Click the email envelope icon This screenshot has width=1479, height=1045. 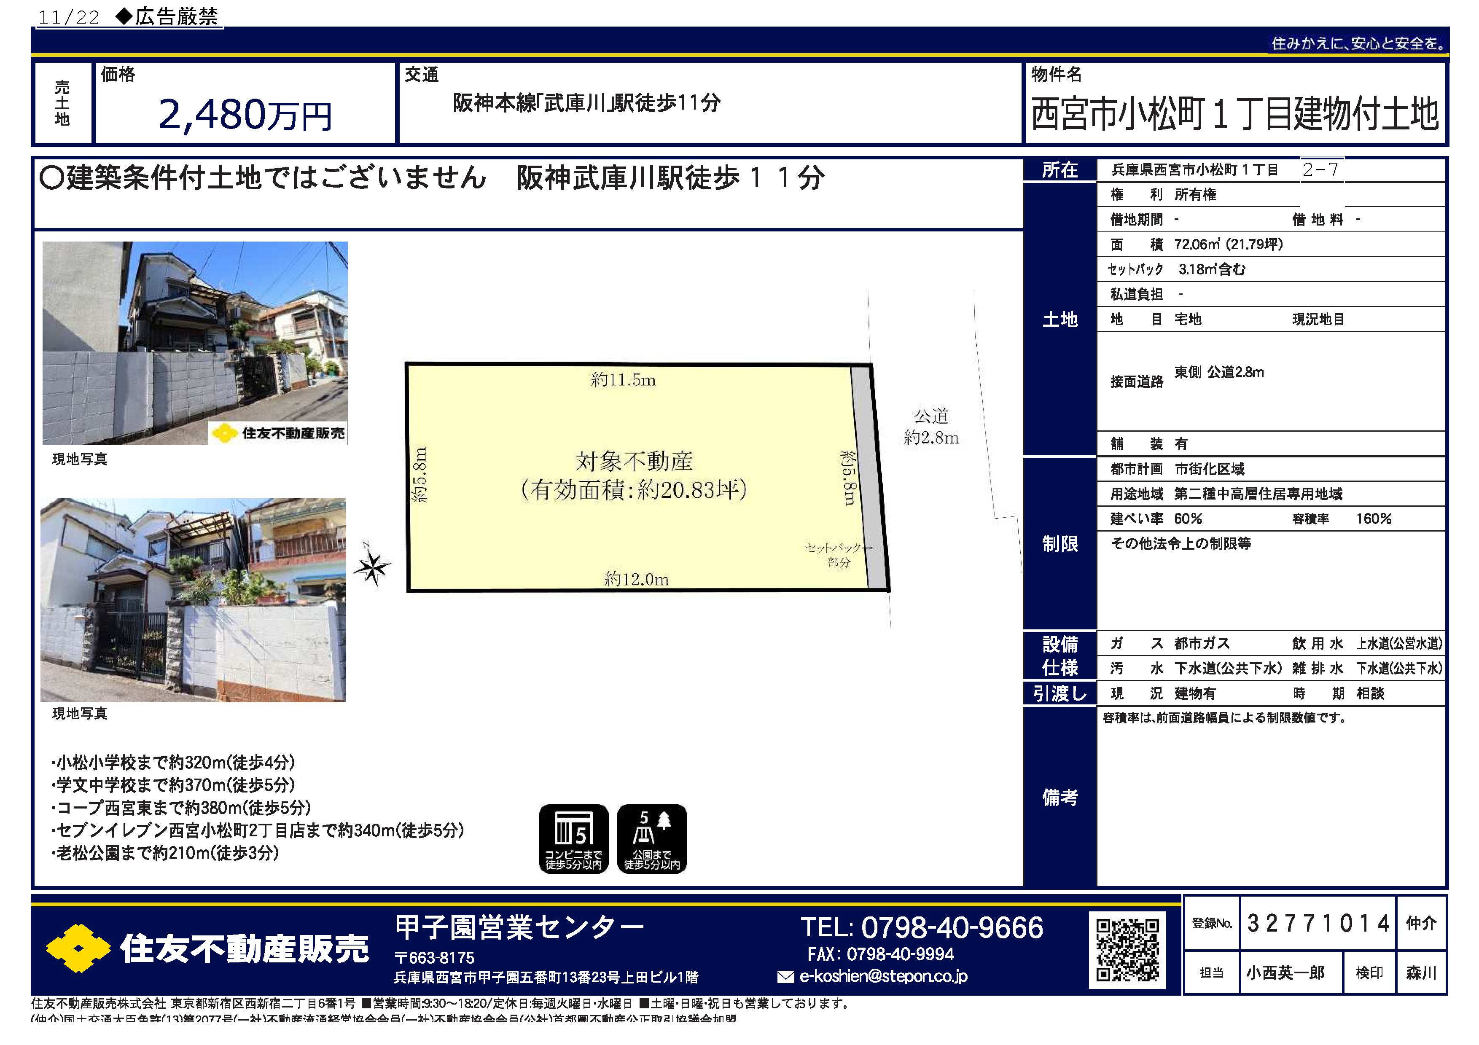tap(785, 977)
